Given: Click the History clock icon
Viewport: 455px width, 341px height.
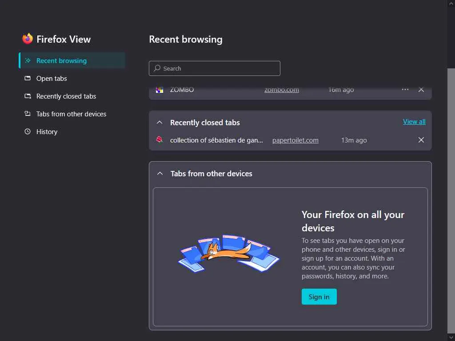Looking at the screenshot, I should coord(28,132).
